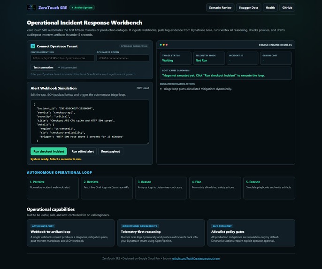This screenshot has height=269, width=322.
Task: Reset payload to default
Action: tap(111, 151)
